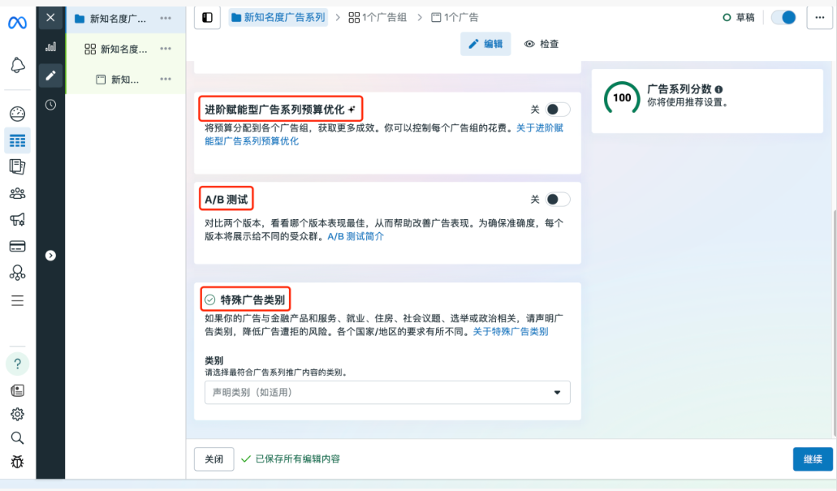Select the campaigns table grid icon
The image size is (837, 491).
click(x=17, y=140)
